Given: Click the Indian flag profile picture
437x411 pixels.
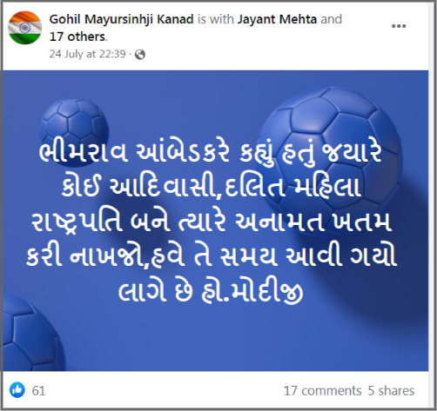Looking at the screenshot, I should (24, 28).
